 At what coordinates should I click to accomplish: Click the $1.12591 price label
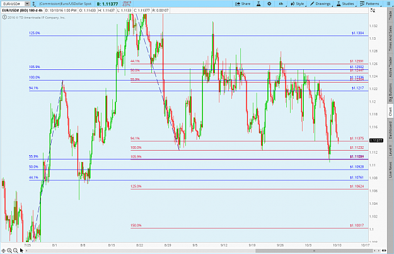pos(357,61)
